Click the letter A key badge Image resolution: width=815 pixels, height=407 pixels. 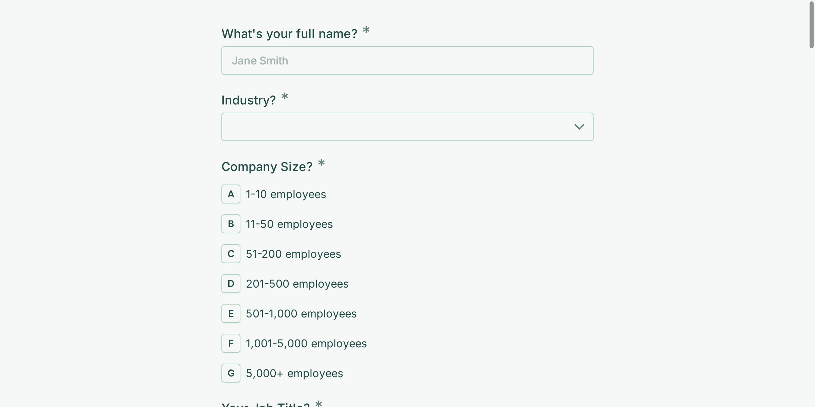231,194
